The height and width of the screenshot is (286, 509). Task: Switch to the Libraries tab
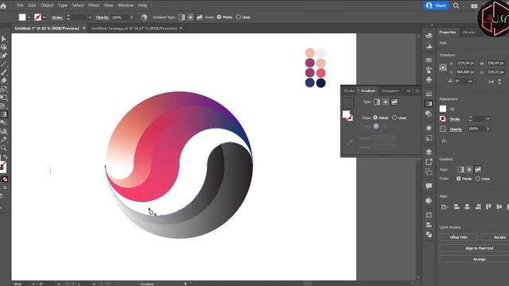coord(468,32)
